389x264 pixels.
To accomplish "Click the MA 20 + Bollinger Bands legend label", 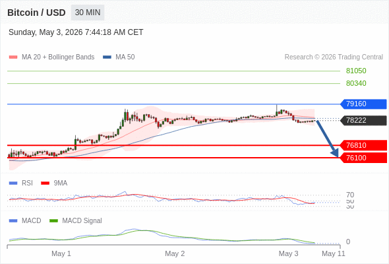I will coord(58,57).
